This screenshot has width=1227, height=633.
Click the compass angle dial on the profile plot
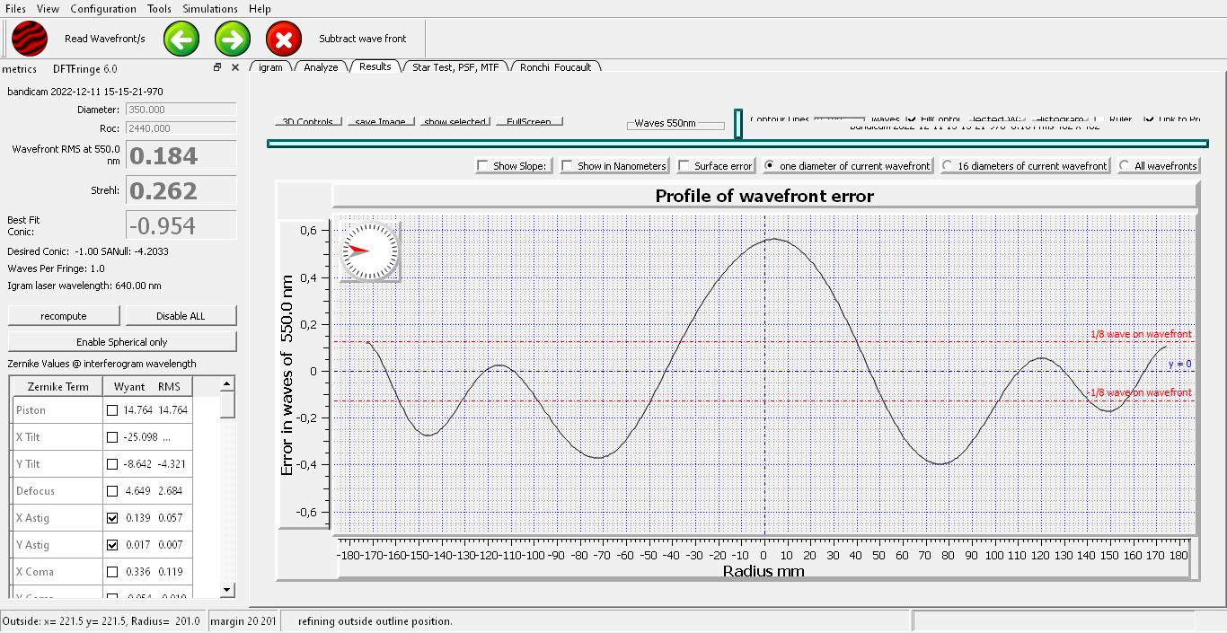pyautogui.click(x=369, y=251)
